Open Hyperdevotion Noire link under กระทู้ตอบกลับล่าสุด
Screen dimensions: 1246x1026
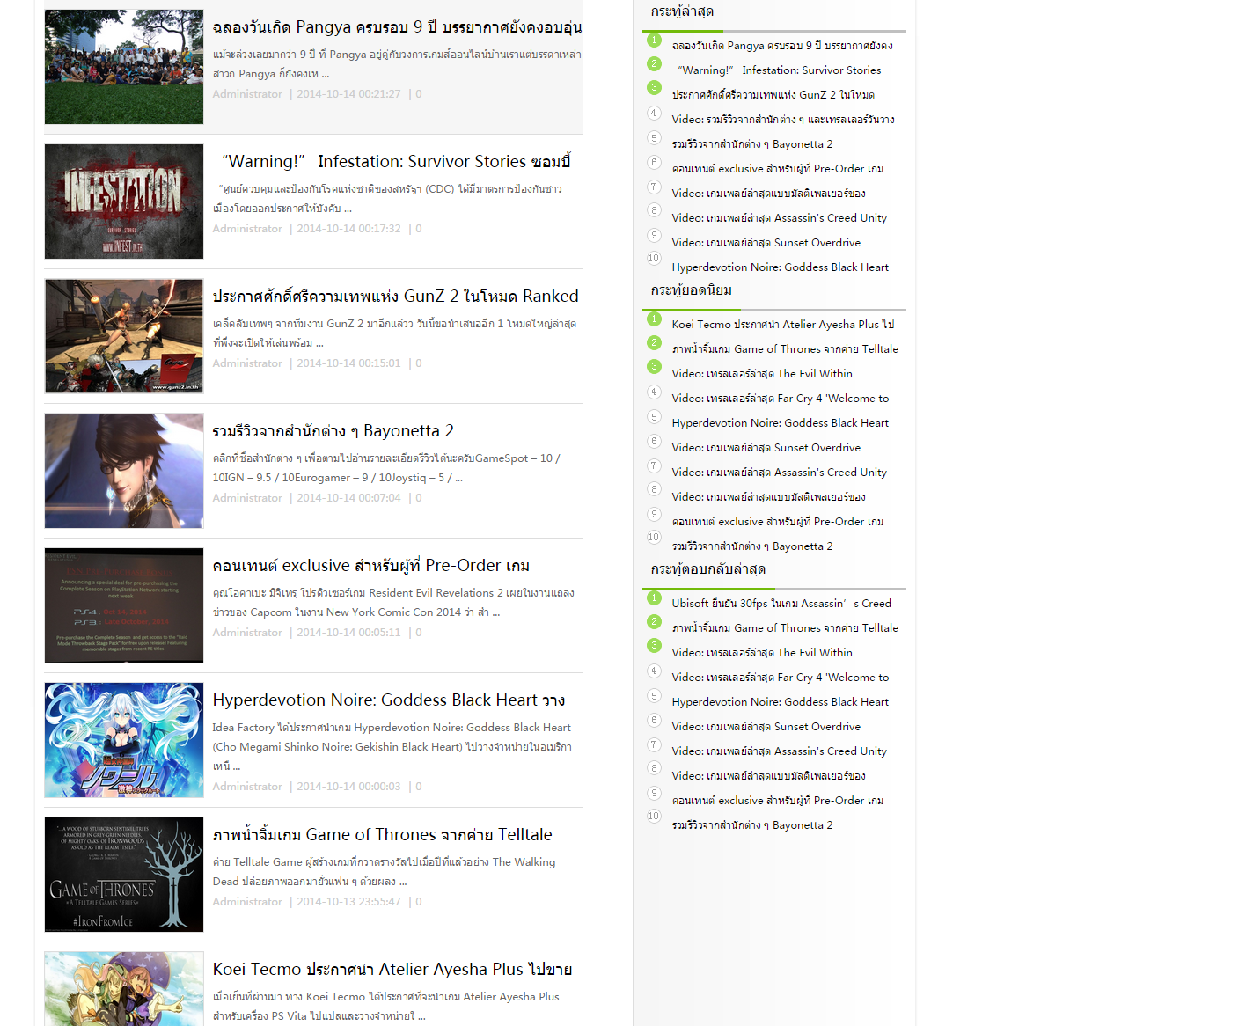[x=781, y=702]
